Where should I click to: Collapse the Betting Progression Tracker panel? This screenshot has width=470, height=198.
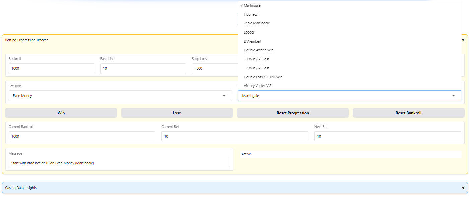click(463, 40)
